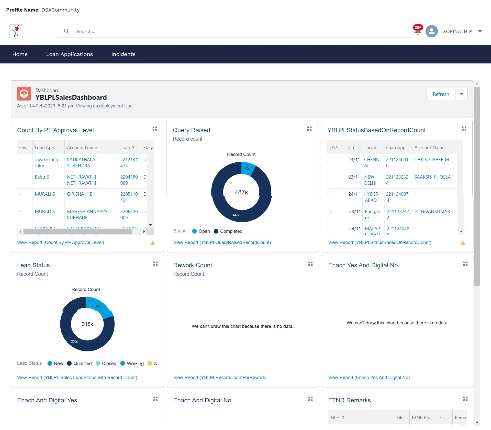Click Open status legend swatch
Image resolution: width=491 pixels, height=430 pixels.
point(194,231)
